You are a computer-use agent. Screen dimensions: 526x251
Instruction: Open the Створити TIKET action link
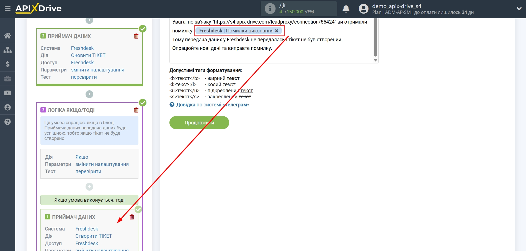94,236
